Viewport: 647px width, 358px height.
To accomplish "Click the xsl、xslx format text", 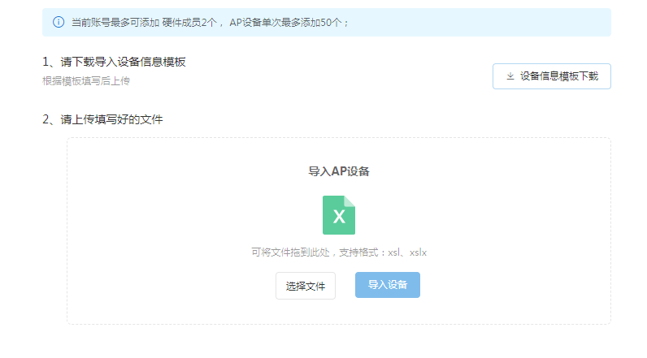I will (406, 252).
